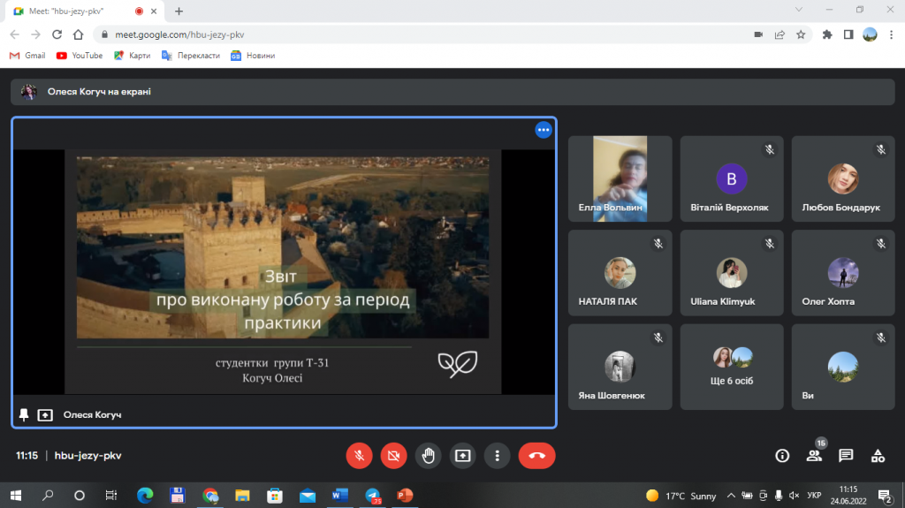This screenshot has width=905, height=508.
Task: Show the participants list panel
Action: [x=814, y=456]
